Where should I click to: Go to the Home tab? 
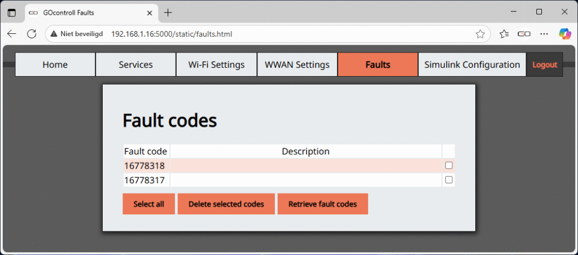(x=55, y=65)
